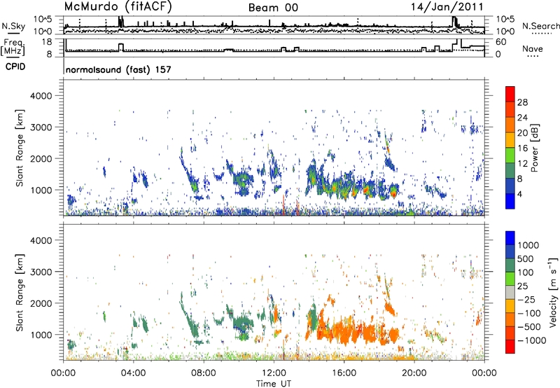Click 'normalsound (fast) 157' text
This screenshot has width=560, height=388.
tap(118, 69)
